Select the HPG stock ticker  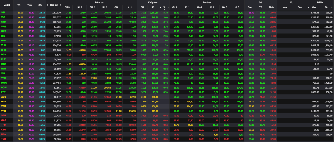point(3,41)
